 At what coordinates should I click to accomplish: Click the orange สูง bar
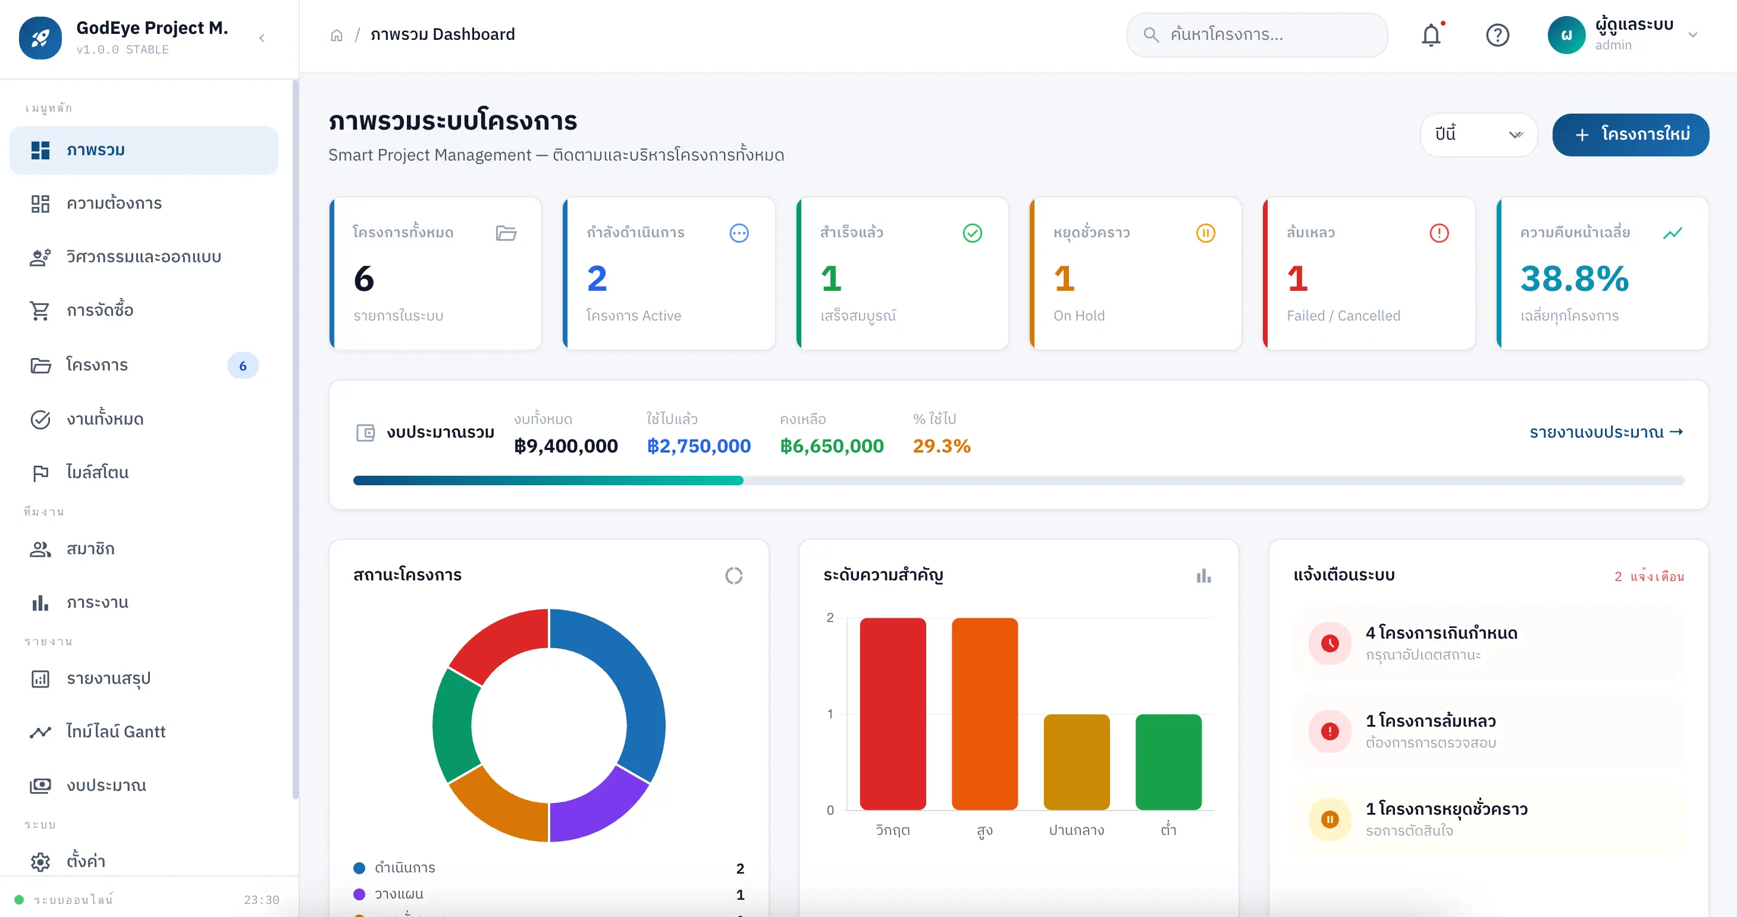pyautogui.click(x=984, y=714)
